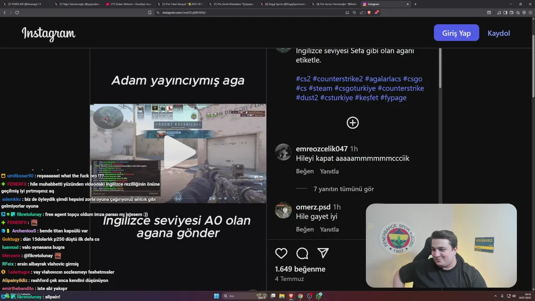Open the #counterstrike2 hashtag
This screenshot has width=535, height=301.
point(338,79)
